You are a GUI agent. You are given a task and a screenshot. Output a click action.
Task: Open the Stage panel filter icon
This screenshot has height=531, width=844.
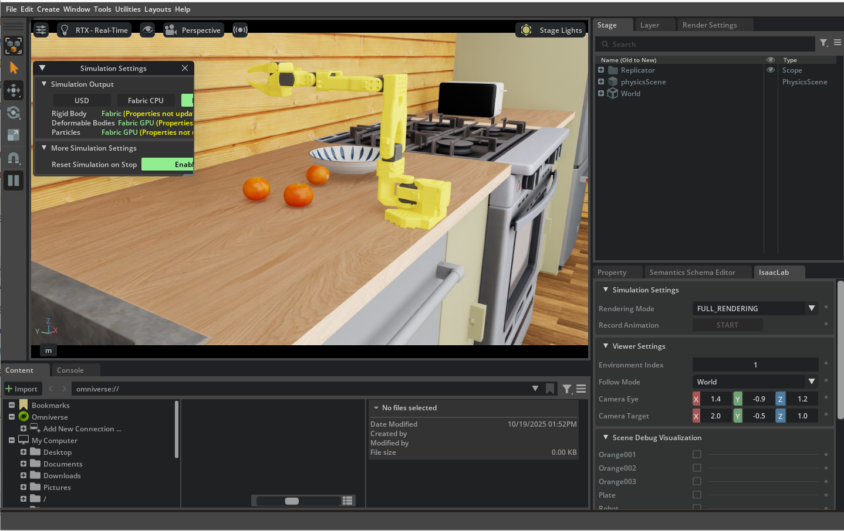click(824, 43)
